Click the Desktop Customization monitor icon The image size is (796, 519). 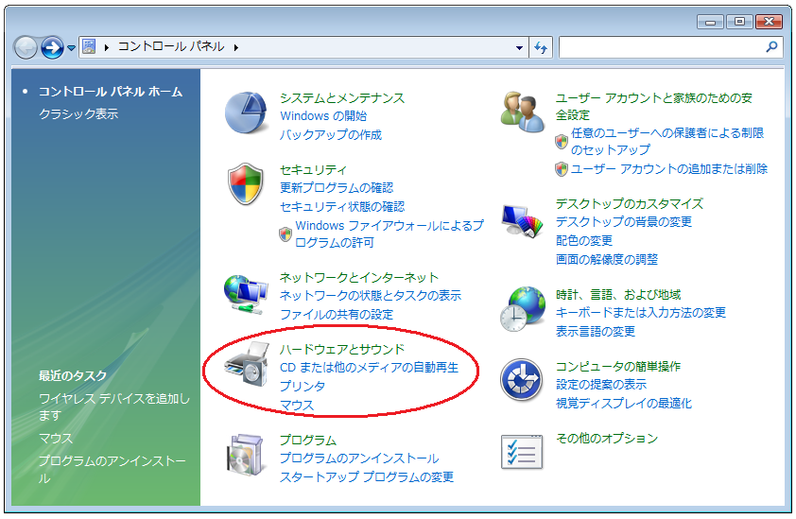click(523, 224)
